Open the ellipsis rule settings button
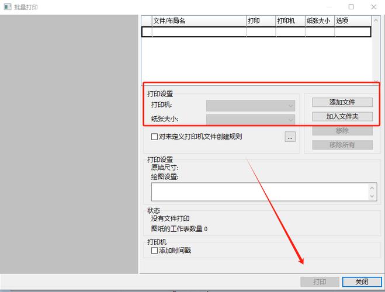385x292 pixels. (290, 137)
